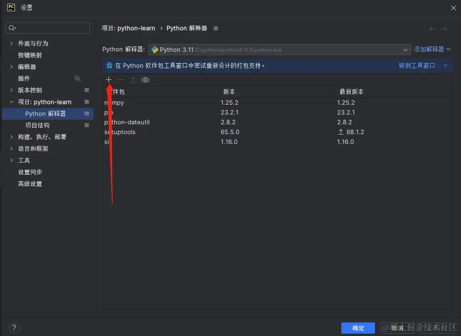Click project icon on Python 解释器 sidebar row
This screenshot has height=336, width=461.
coord(87,114)
